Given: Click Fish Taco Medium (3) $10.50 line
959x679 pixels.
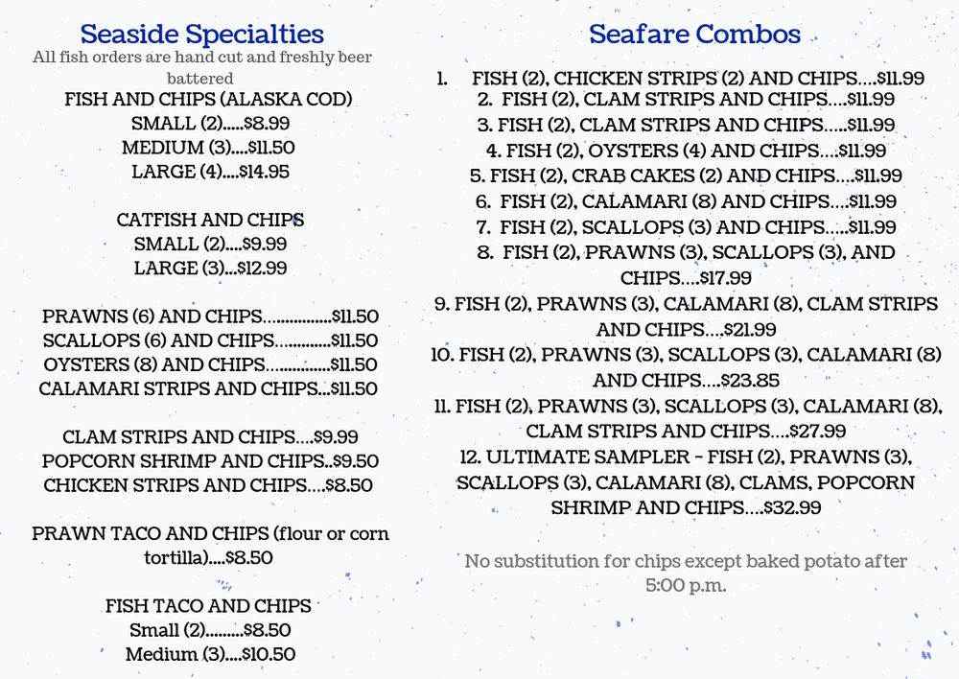Looking at the screenshot, I should pyautogui.click(x=210, y=654).
